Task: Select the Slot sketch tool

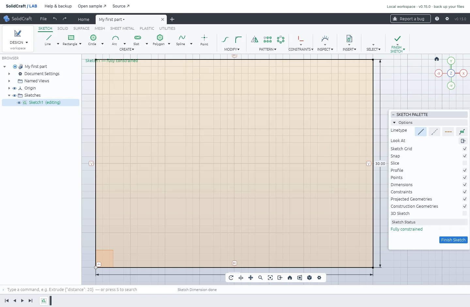Action: [x=137, y=40]
